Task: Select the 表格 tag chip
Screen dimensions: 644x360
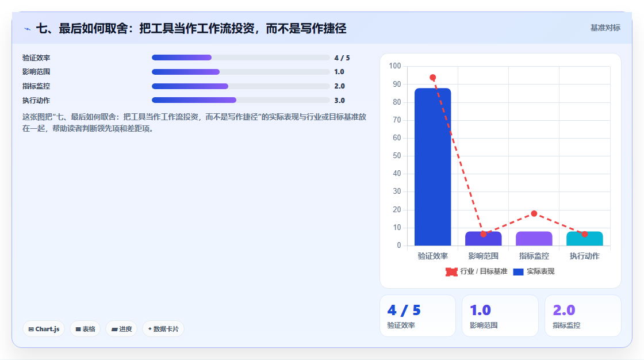Action: tap(85, 329)
